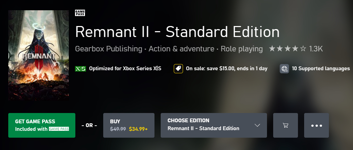Image resolution: width=353 pixels, height=150 pixels.
Task: Buy the game for $34.99
Action: tap(129, 125)
